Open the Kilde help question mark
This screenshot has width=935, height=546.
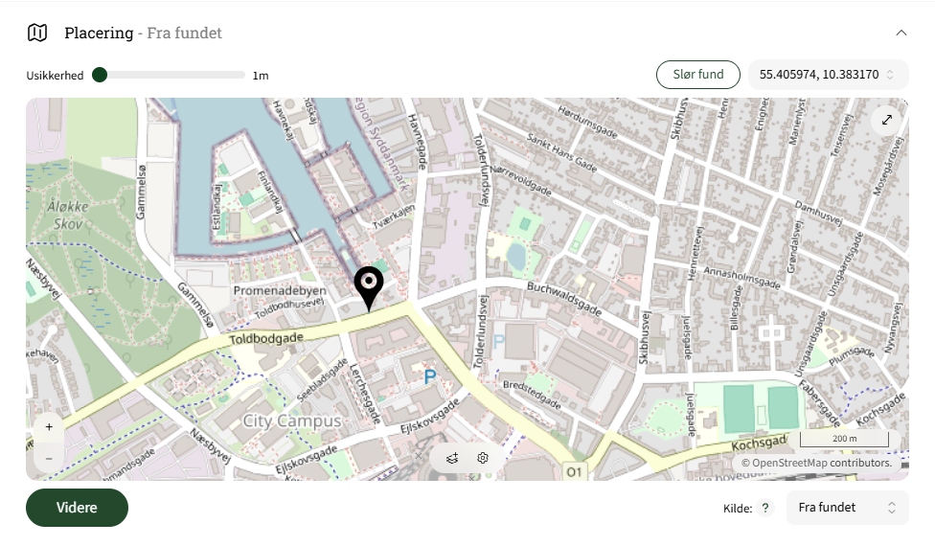pyautogui.click(x=765, y=508)
